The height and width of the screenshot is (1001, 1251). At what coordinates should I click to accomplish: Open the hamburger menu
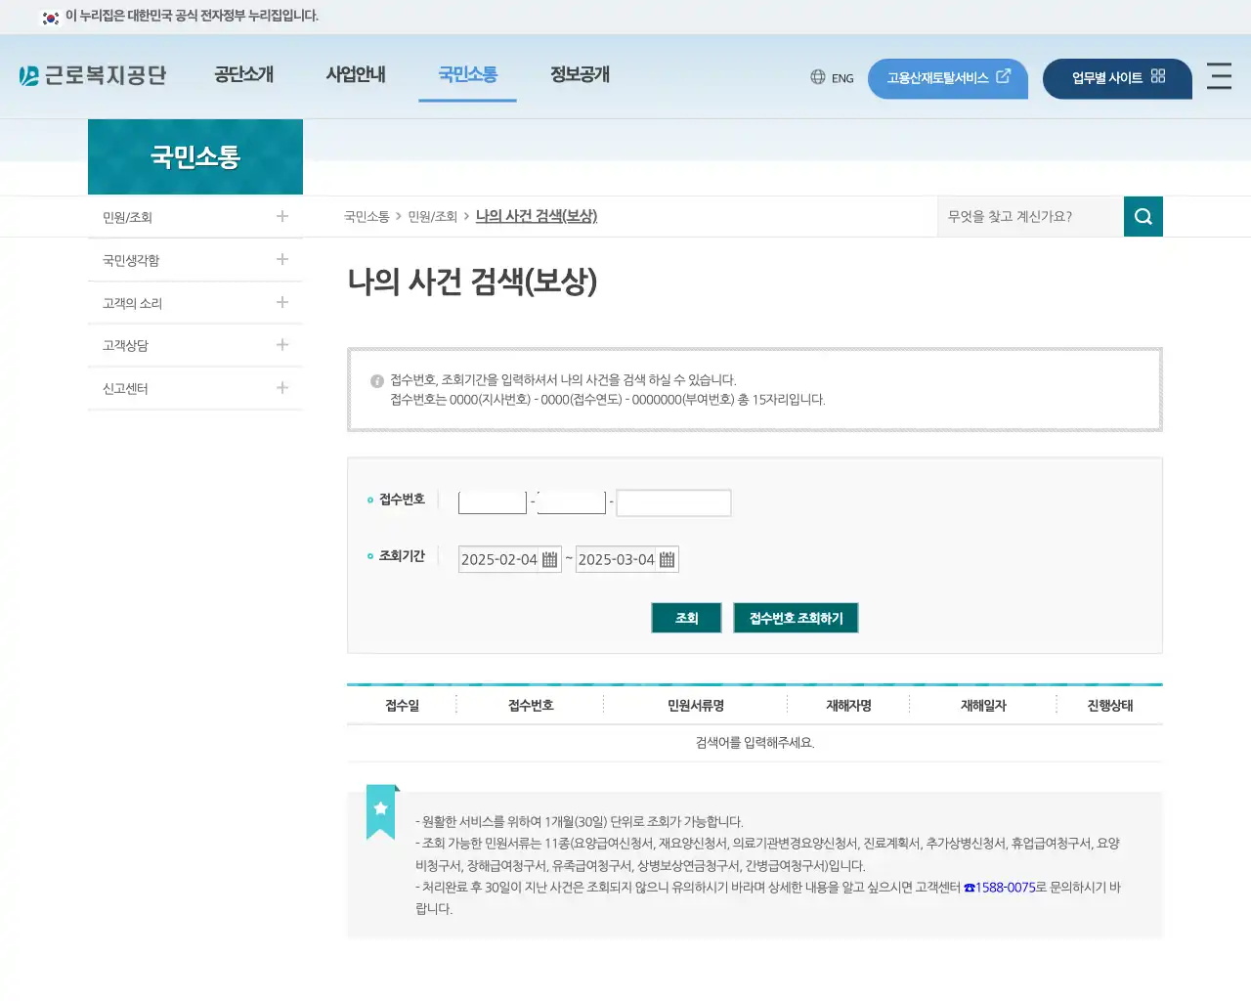pos(1219,78)
